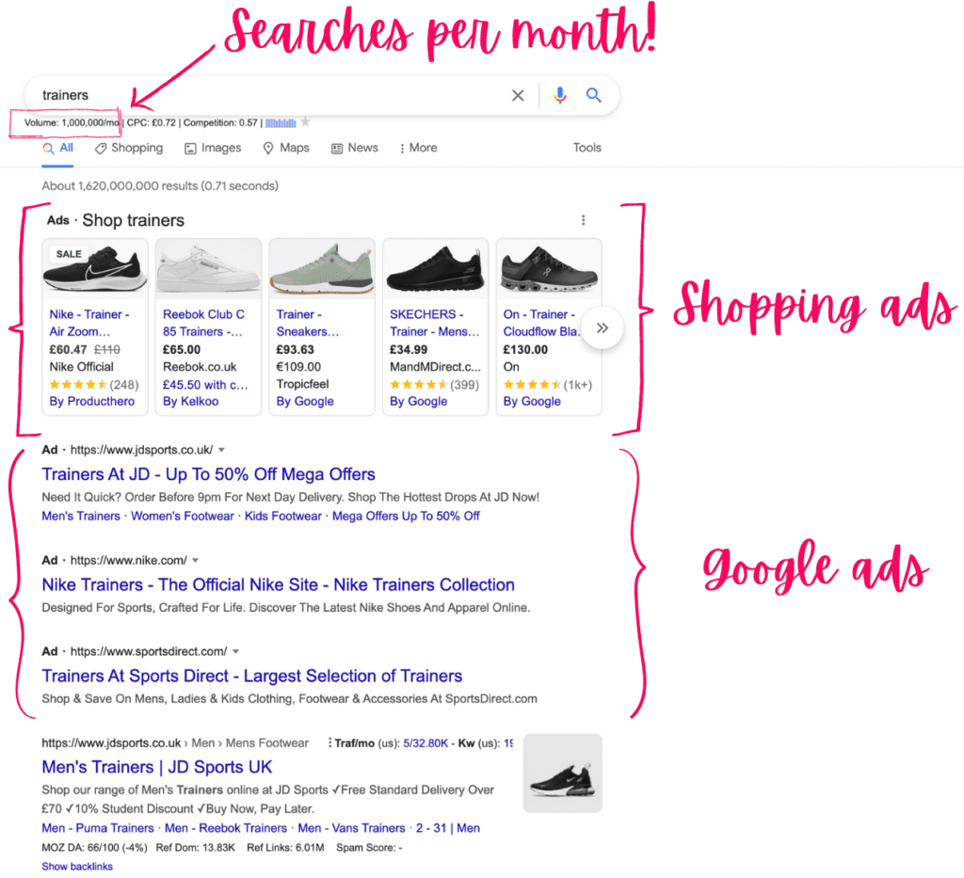Click the By Producthero link
This screenshot has height=878, width=964.
[91, 401]
